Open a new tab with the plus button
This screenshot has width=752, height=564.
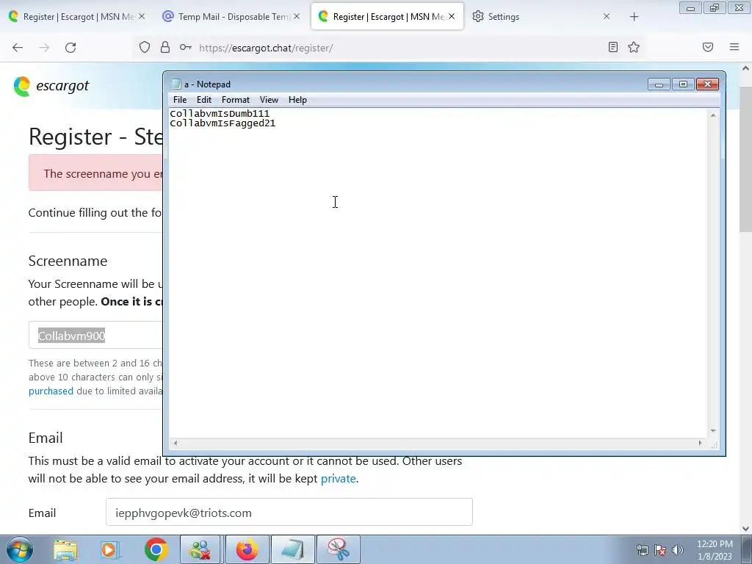coord(634,17)
